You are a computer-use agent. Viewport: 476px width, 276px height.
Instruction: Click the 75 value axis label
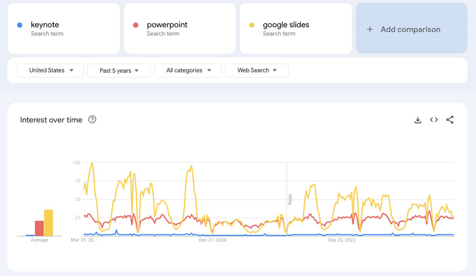78,181
